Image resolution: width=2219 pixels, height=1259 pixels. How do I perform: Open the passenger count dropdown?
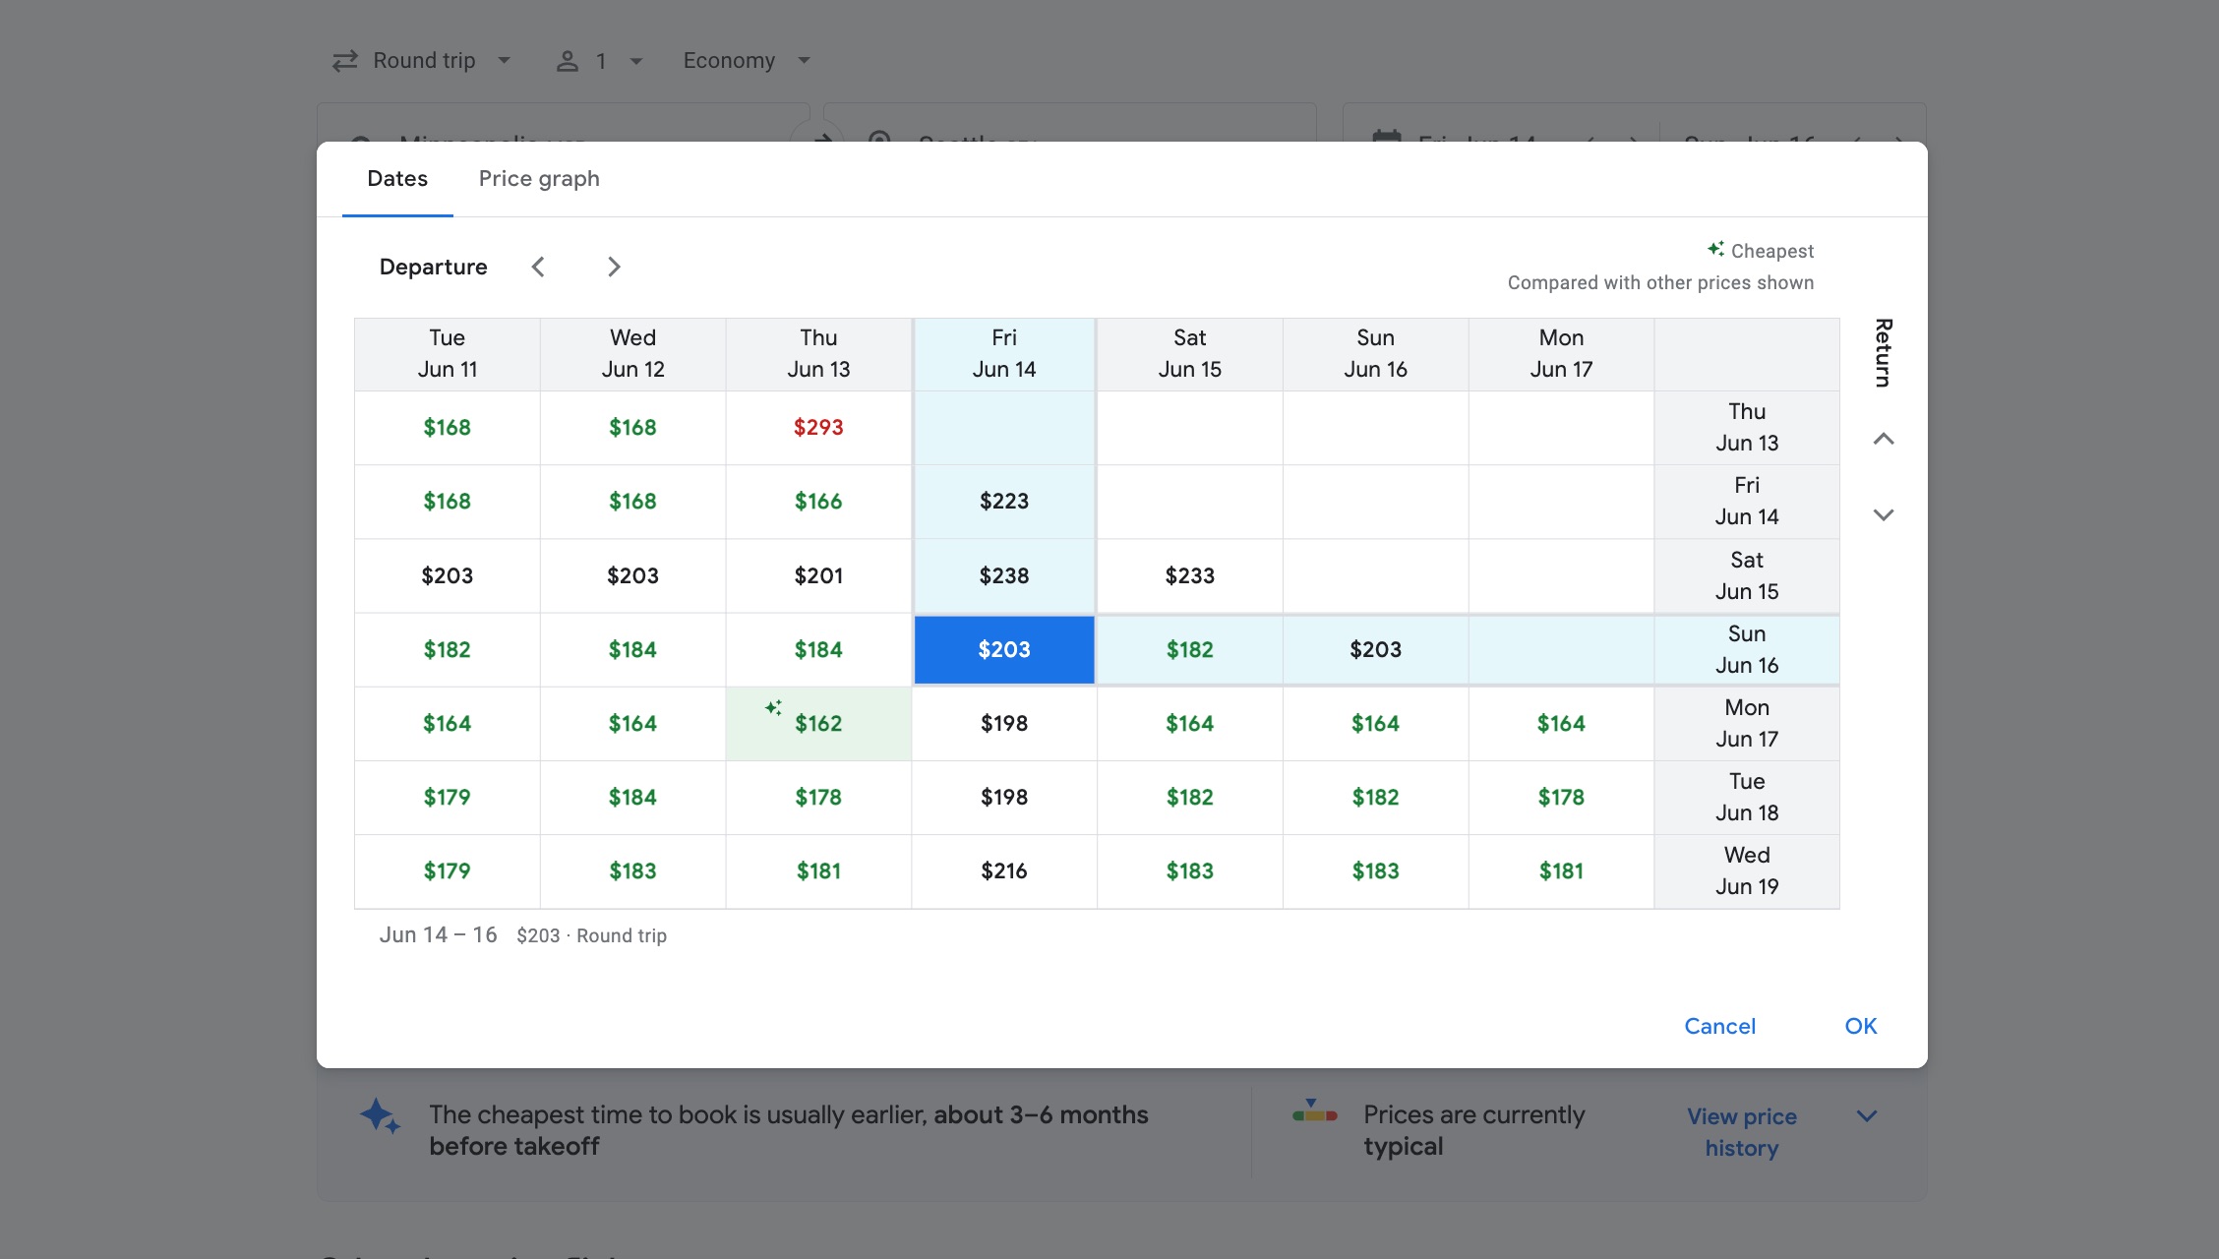pyautogui.click(x=599, y=61)
